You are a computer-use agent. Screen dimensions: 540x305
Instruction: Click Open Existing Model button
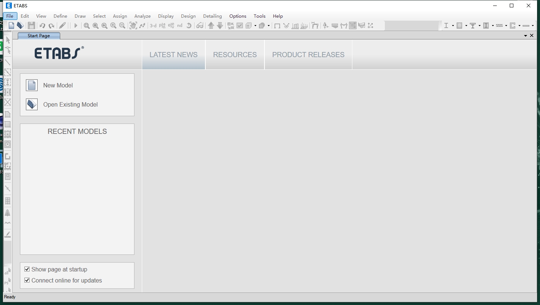(62, 104)
